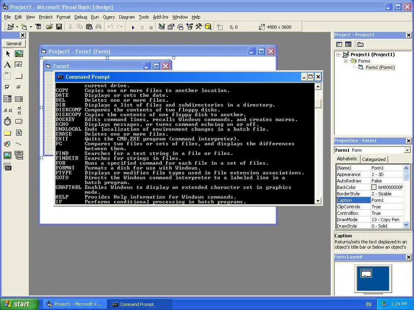Image resolution: width=414 pixels, height=310 pixels.
Task: Select the Label control tool
Action: 8,65
